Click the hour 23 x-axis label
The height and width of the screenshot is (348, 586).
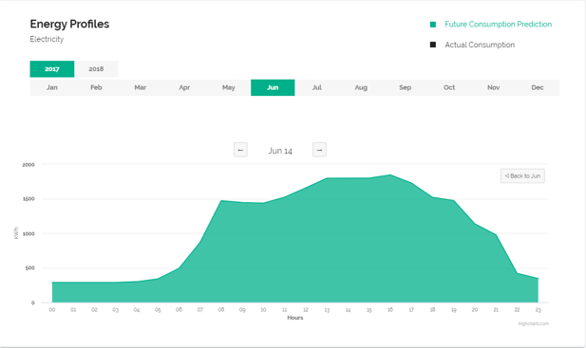[539, 310]
